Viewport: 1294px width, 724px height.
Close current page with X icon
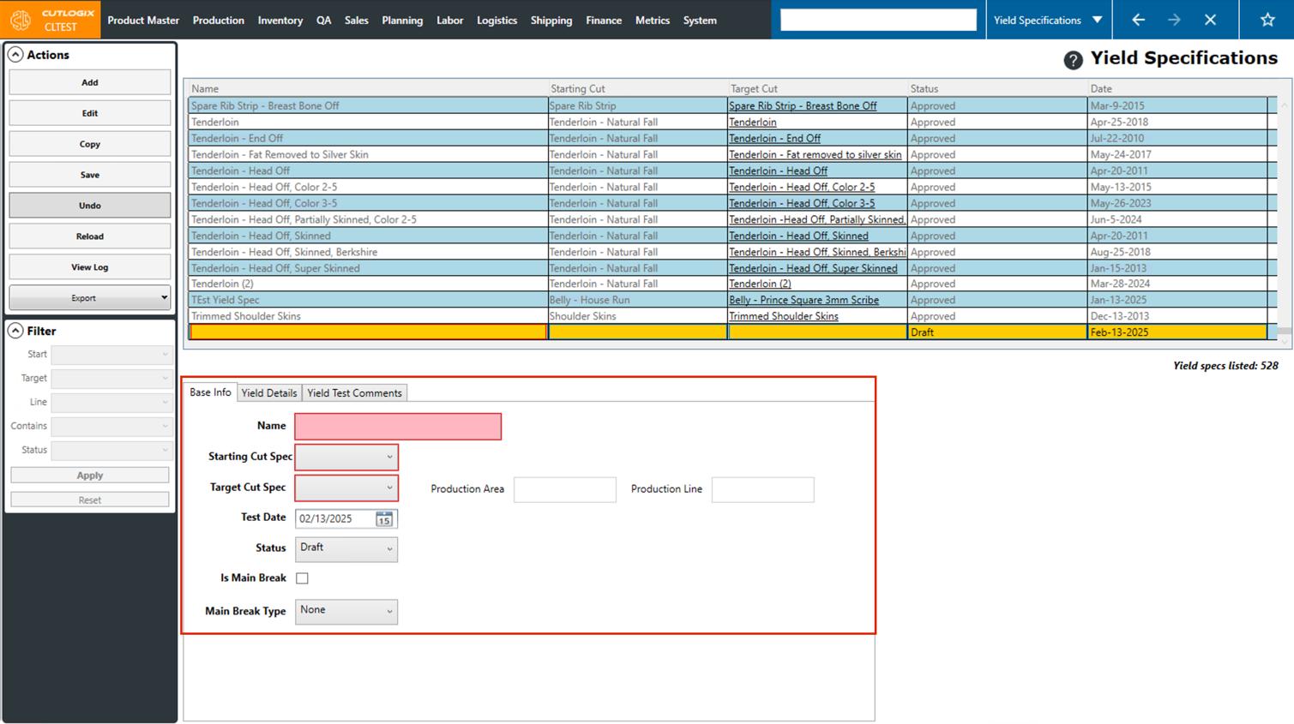(1210, 20)
